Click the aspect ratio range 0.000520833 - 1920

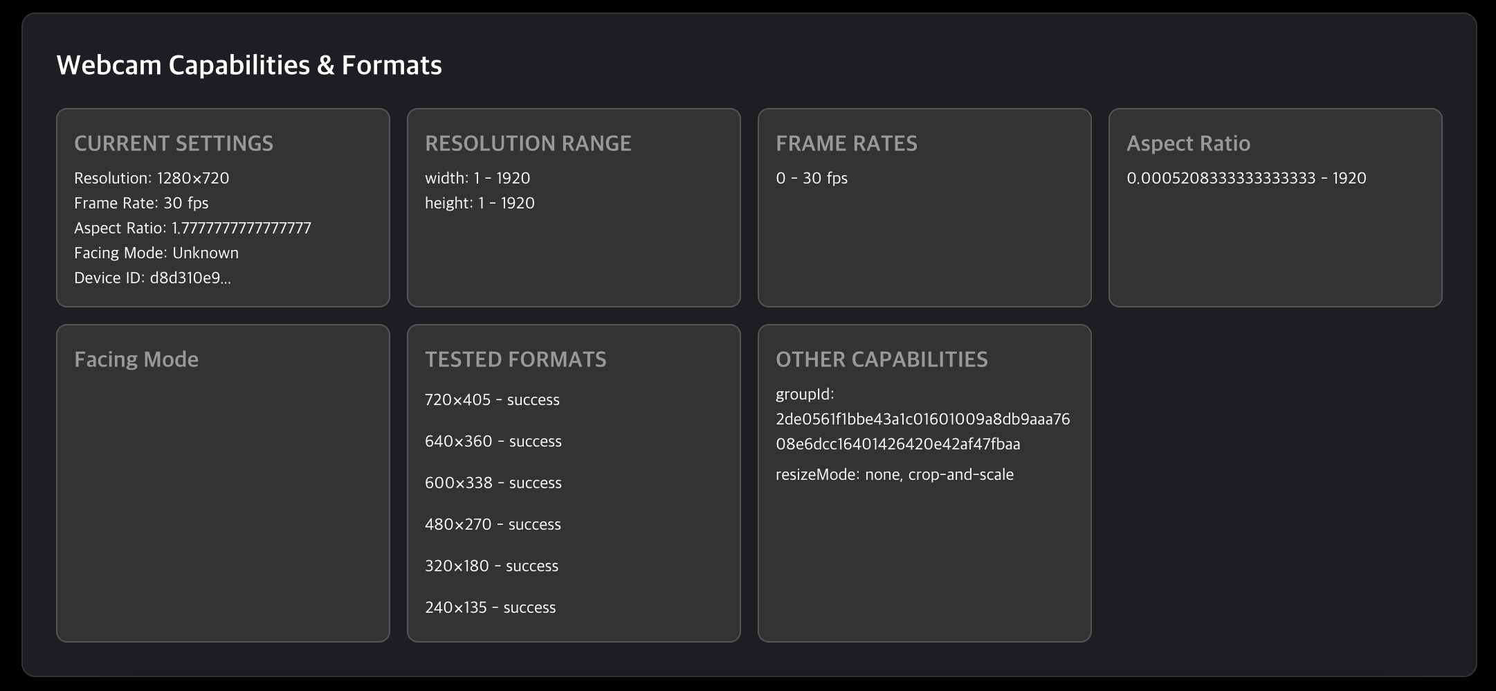pyautogui.click(x=1246, y=178)
